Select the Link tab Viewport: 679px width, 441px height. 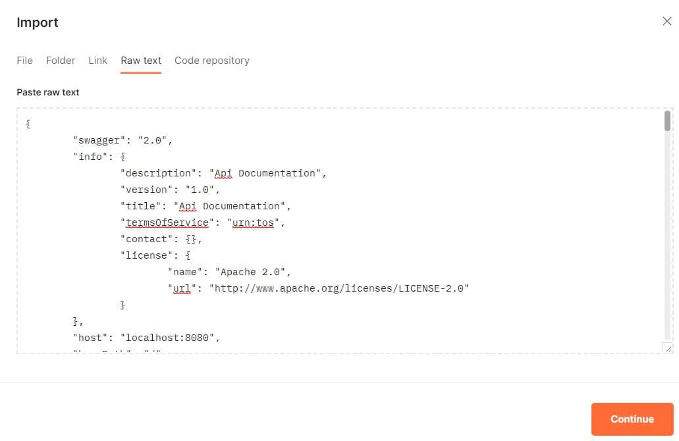(x=97, y=60)
